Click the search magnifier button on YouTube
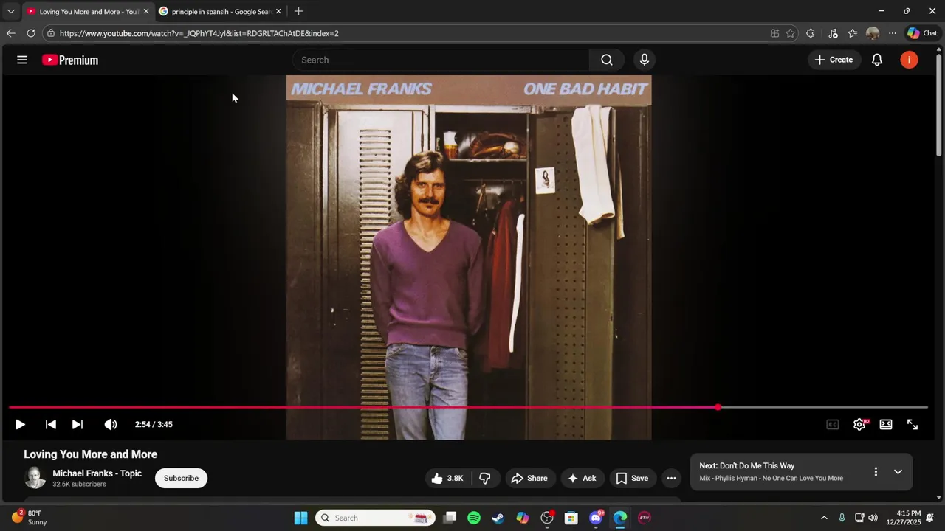Screen dimensions: 945x531 [607, 60]
